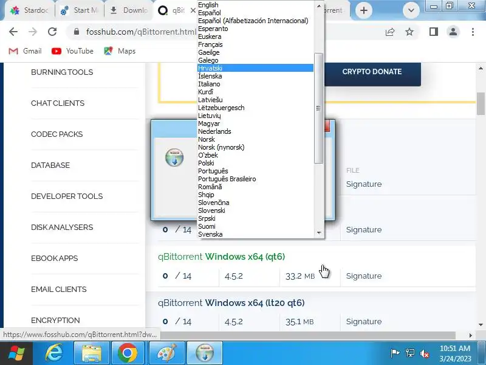Select Esperanto language entry

(255, 29)
